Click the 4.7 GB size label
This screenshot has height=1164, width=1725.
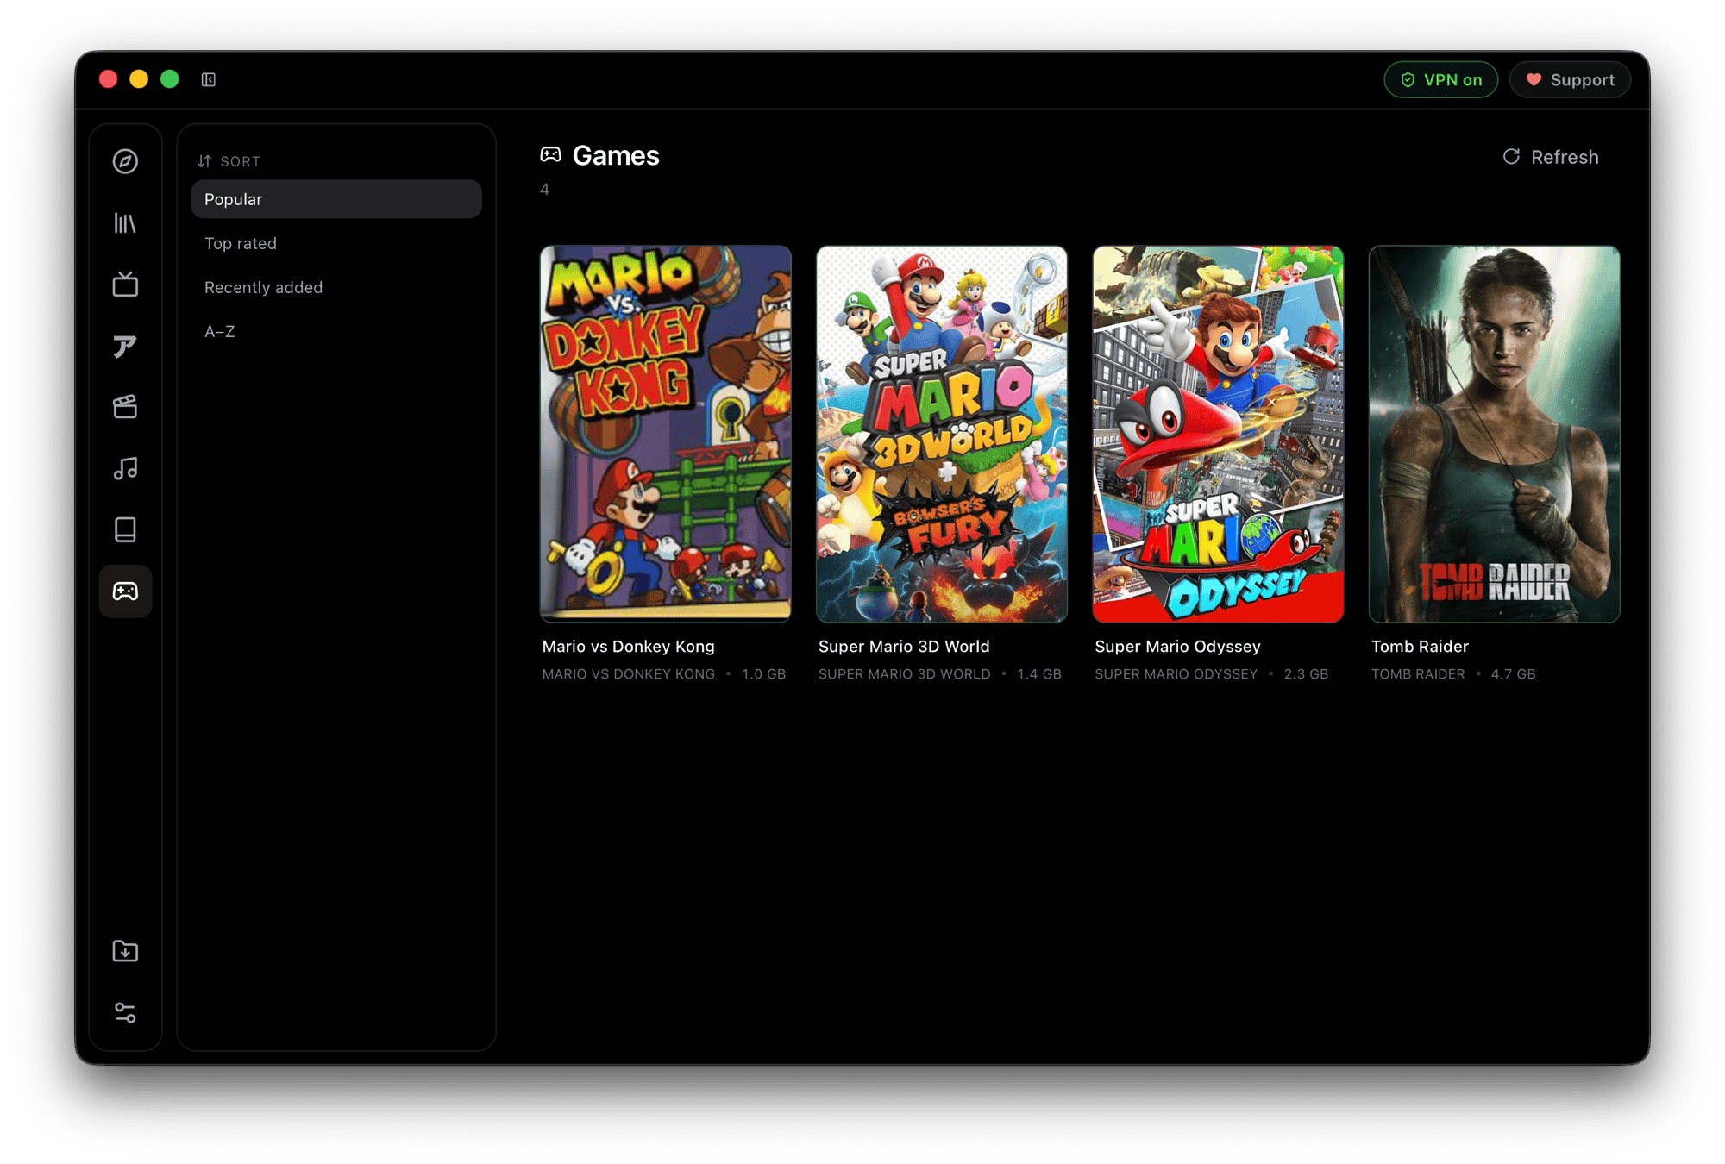click(x=1514, y=674)
